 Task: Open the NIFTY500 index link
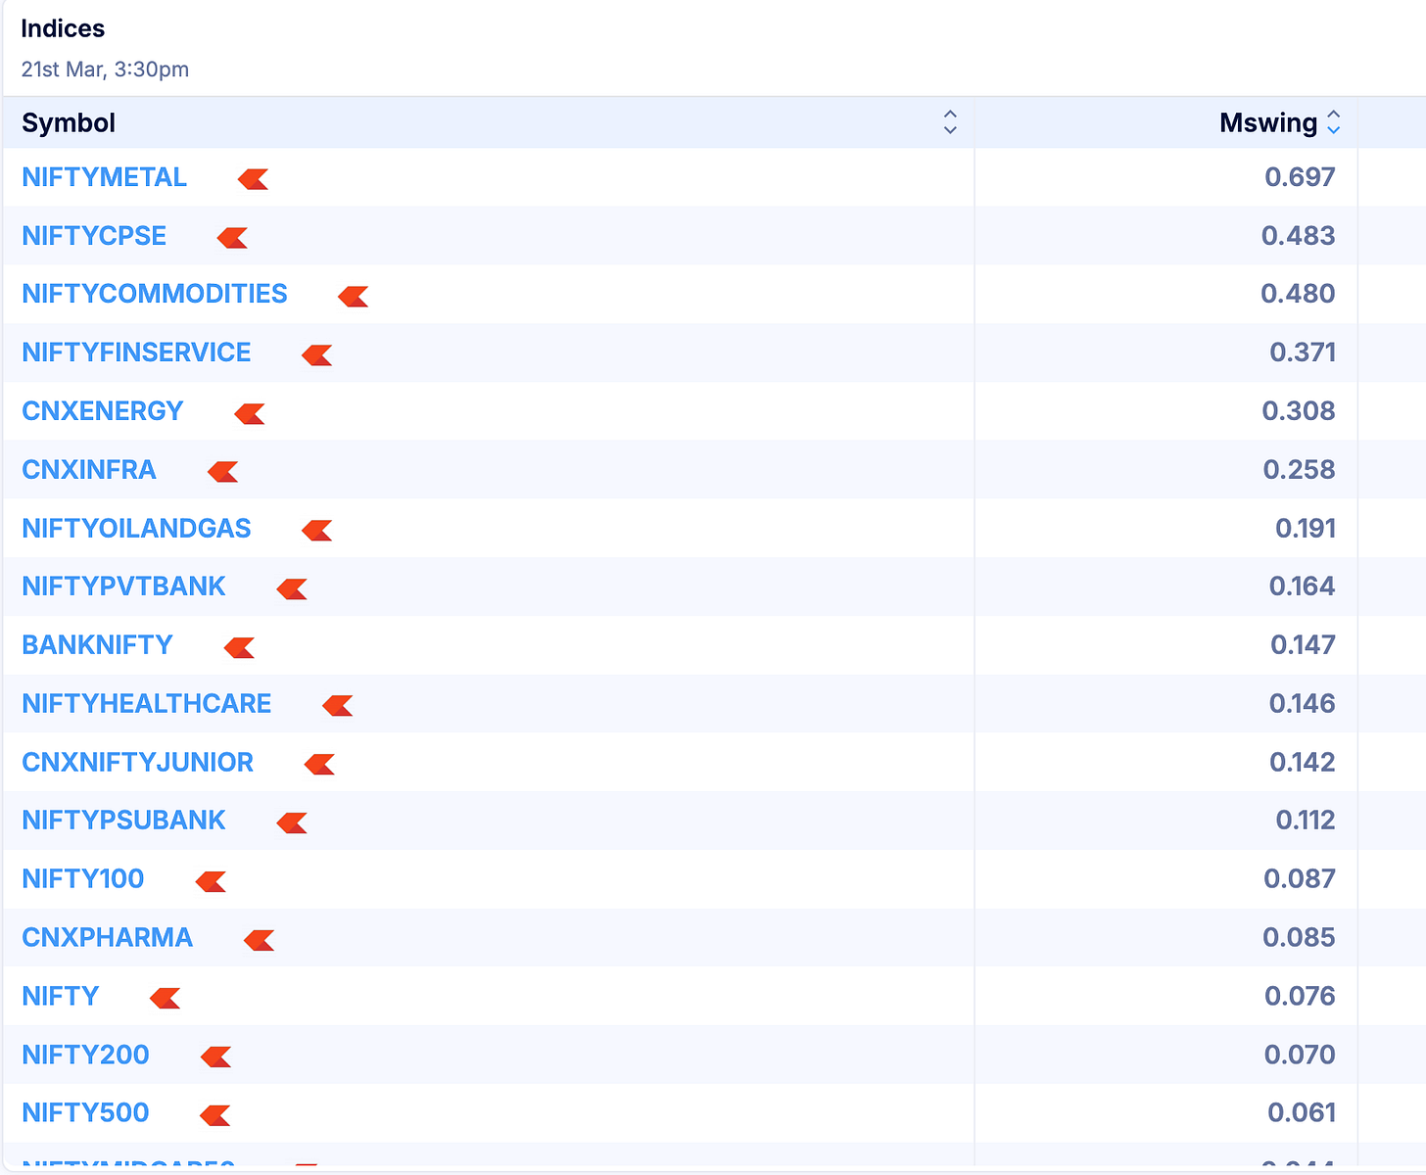pos(85,1113)
